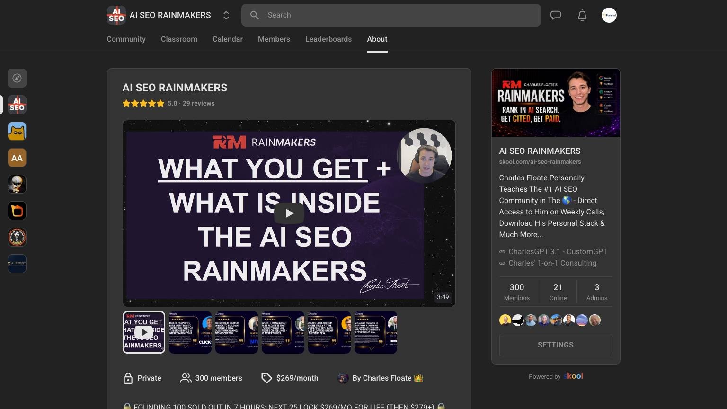The image size is (727, 409).
Task: Select the AI SEO community in sidebar
Action: tap(17, 105)
